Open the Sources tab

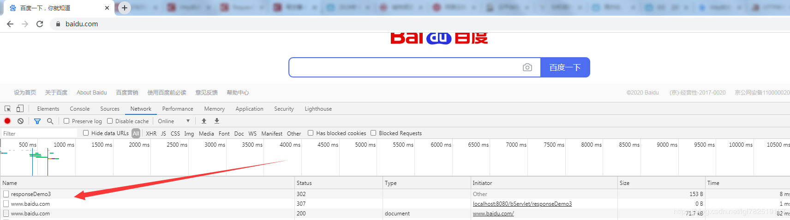pos(110,109)
